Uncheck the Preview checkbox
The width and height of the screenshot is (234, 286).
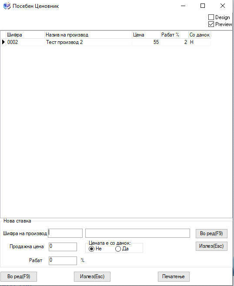(x=211, y=24)
